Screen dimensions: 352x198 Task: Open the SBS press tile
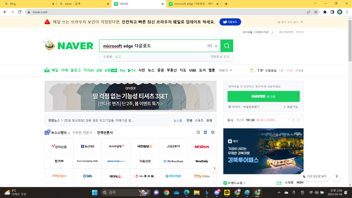tap(87, 176)
